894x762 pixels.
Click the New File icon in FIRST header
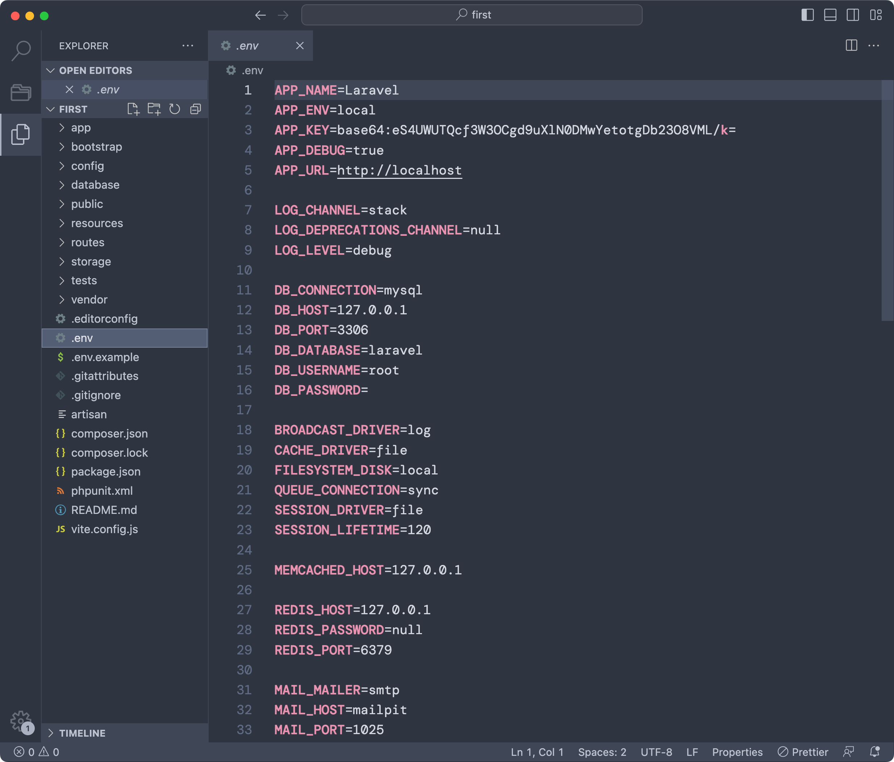tap(133, 109)
